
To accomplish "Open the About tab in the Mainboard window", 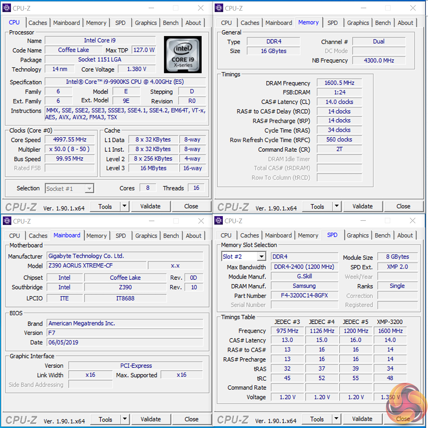I will (193, 236).
